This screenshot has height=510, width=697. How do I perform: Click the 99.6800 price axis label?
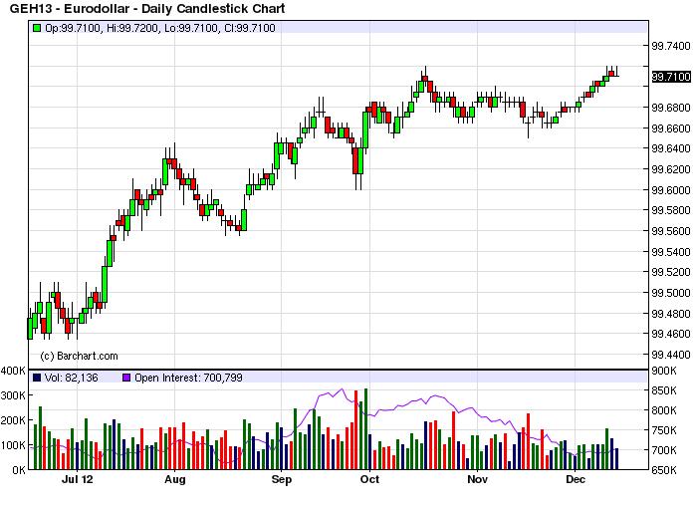coord(671,108)
